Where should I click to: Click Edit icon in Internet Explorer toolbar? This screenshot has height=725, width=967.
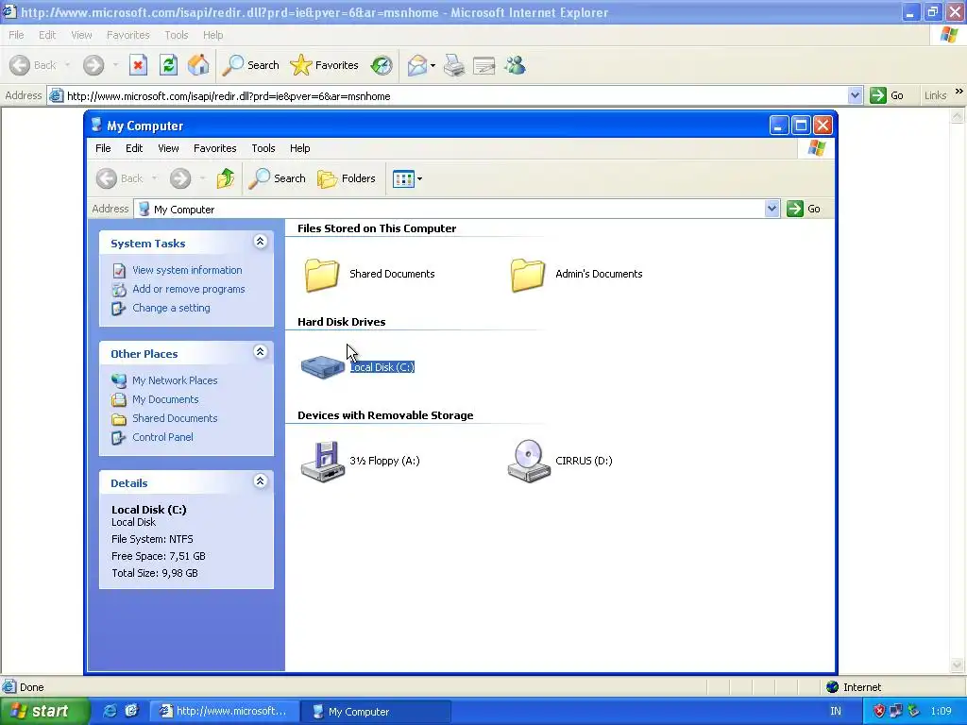point(484,65)
